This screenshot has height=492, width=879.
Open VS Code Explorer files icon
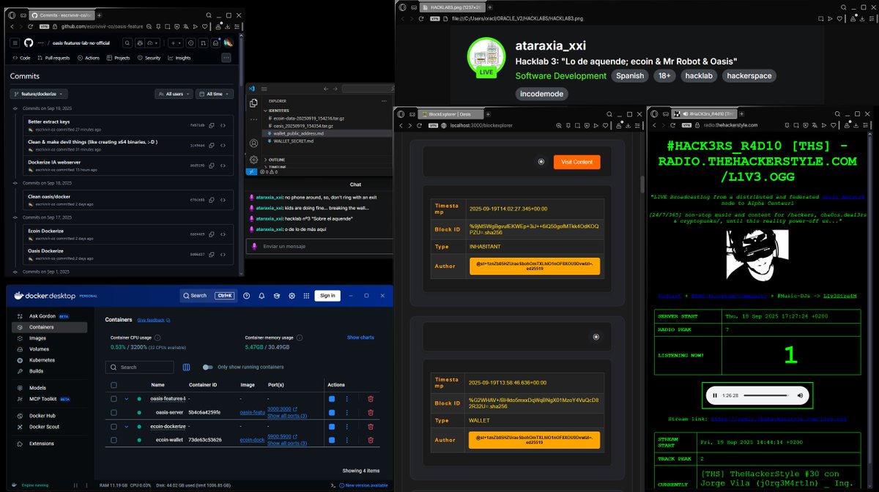click(253, 103)
